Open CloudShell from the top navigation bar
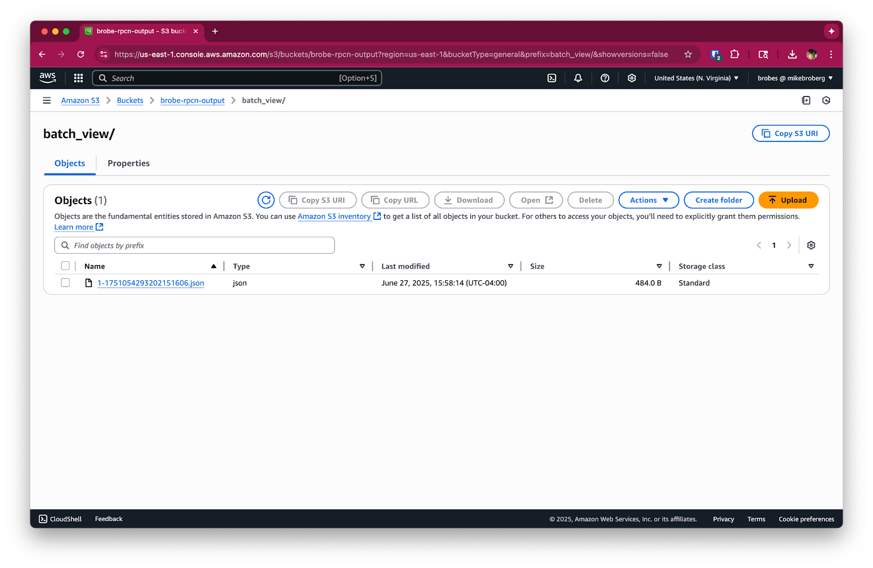This screenshot has height=568, width=873. tap(551, 78)
